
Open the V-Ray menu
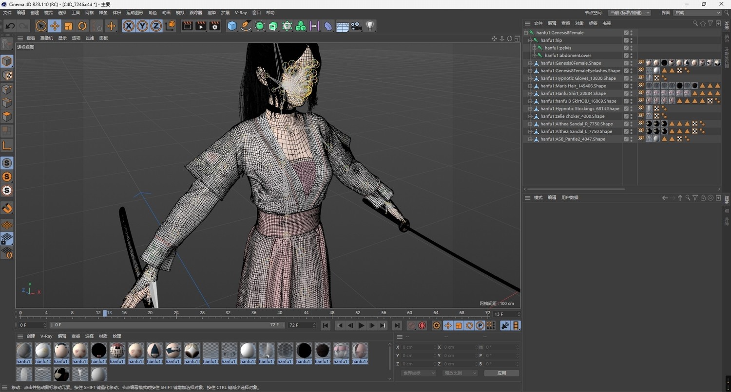point(240,12)
